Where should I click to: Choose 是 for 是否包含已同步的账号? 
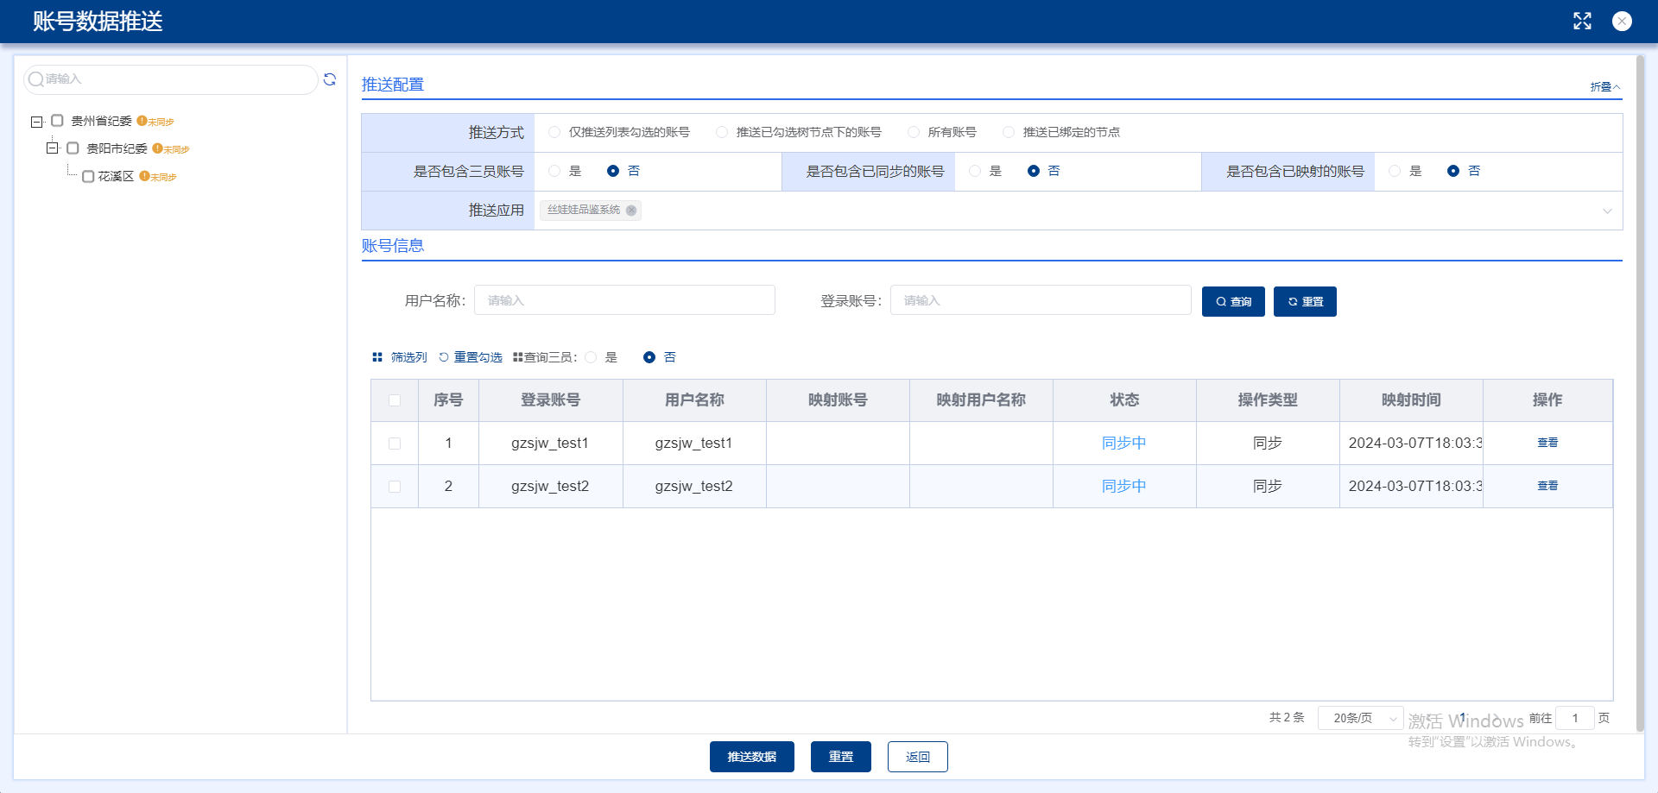click(x=975, y=171)
